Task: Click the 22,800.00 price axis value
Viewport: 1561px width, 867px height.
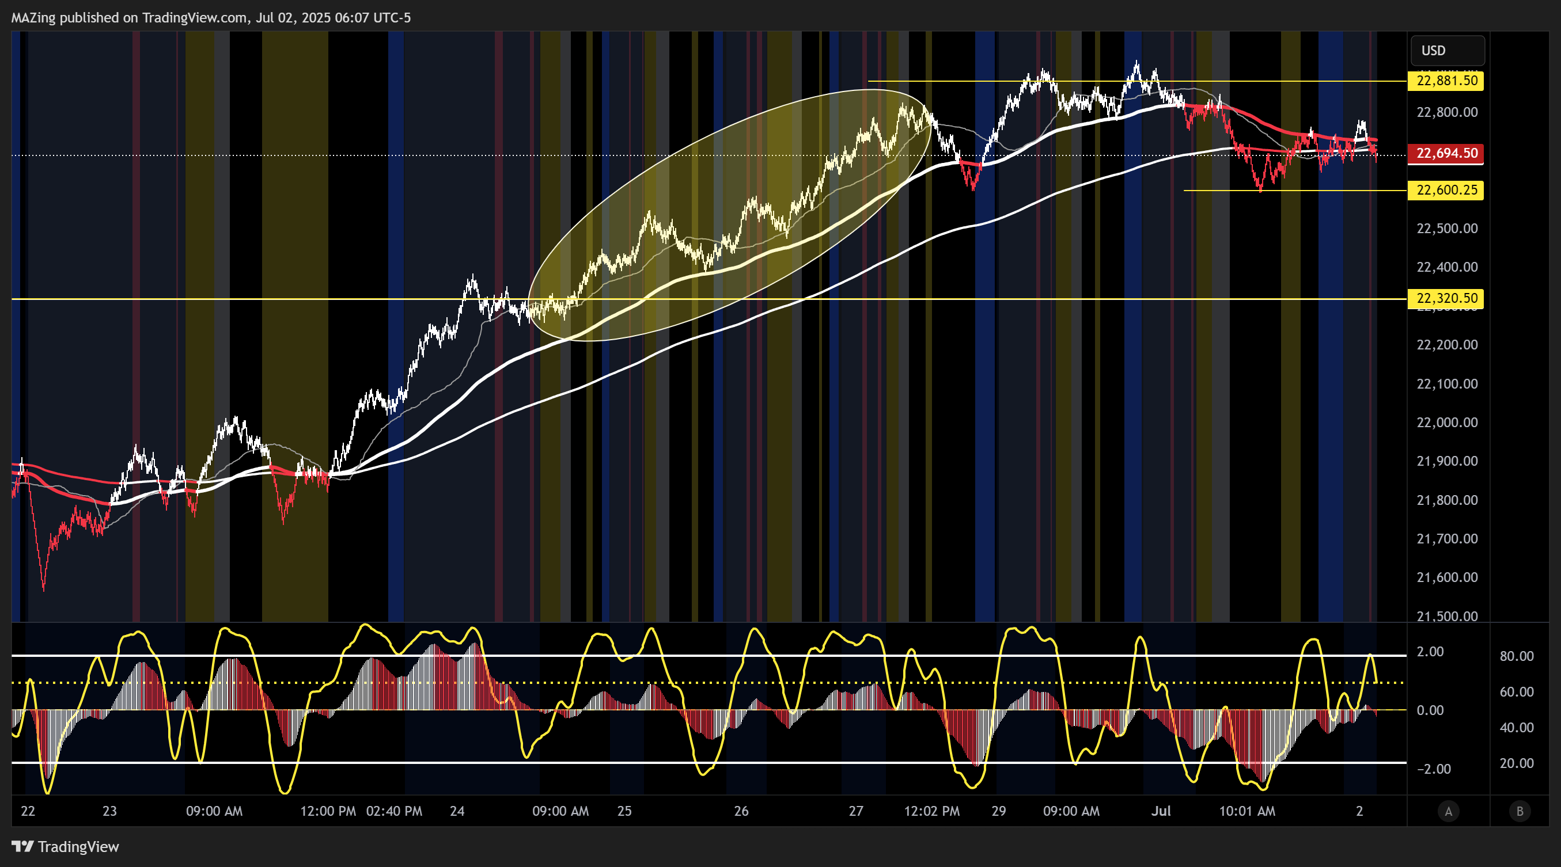Action: click(1446, 112)
